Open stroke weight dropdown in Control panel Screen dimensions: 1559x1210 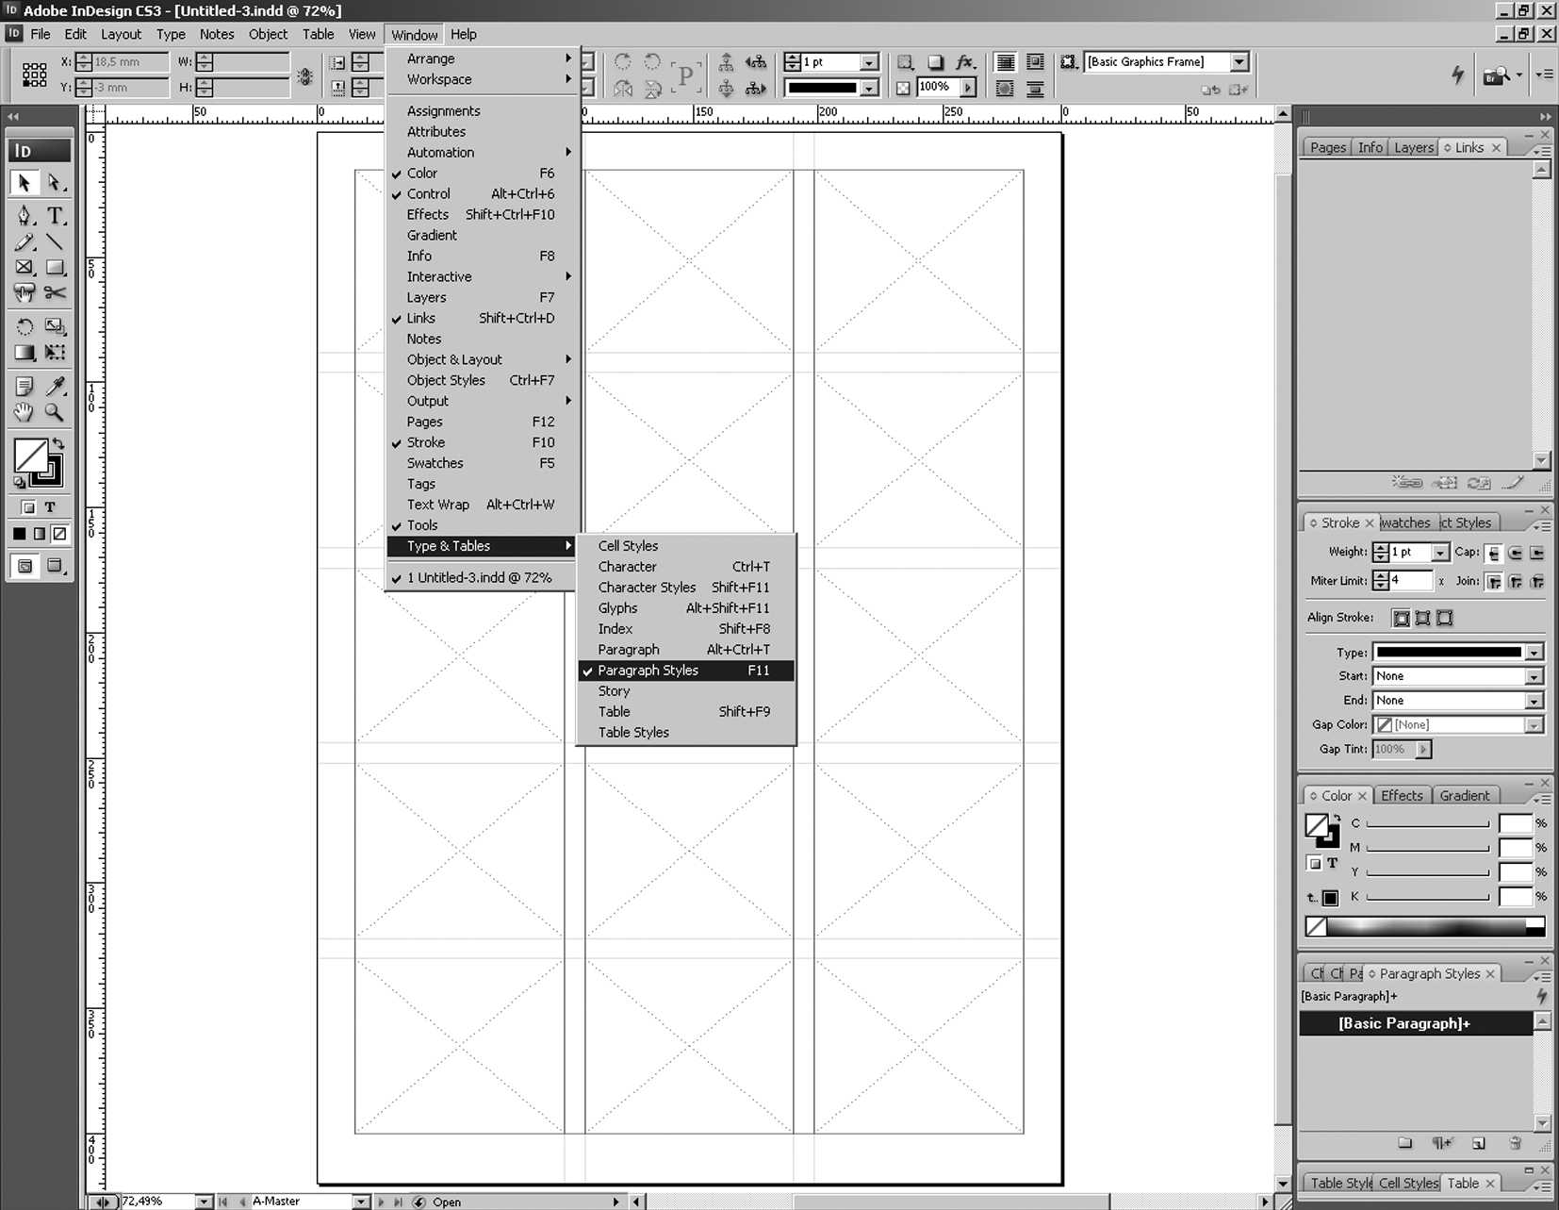click(869, 62)
